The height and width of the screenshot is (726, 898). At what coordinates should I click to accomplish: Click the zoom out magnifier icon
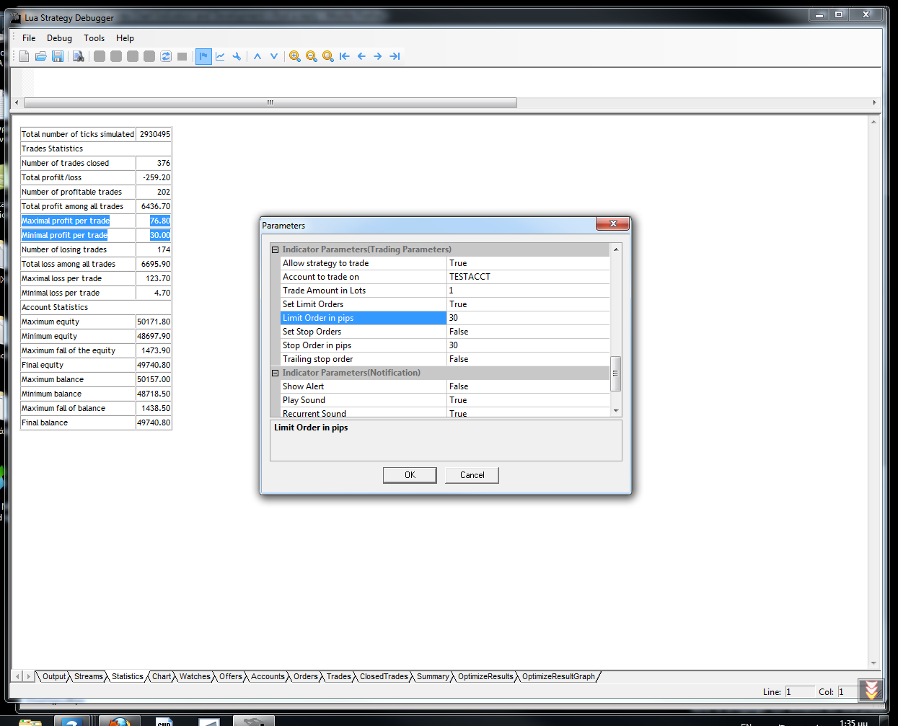click(x=312, y=56)
